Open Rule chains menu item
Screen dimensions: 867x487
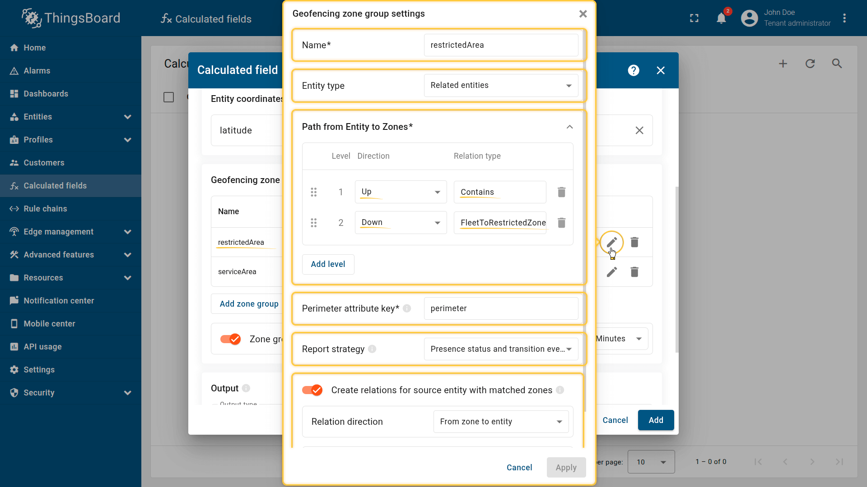45,209
